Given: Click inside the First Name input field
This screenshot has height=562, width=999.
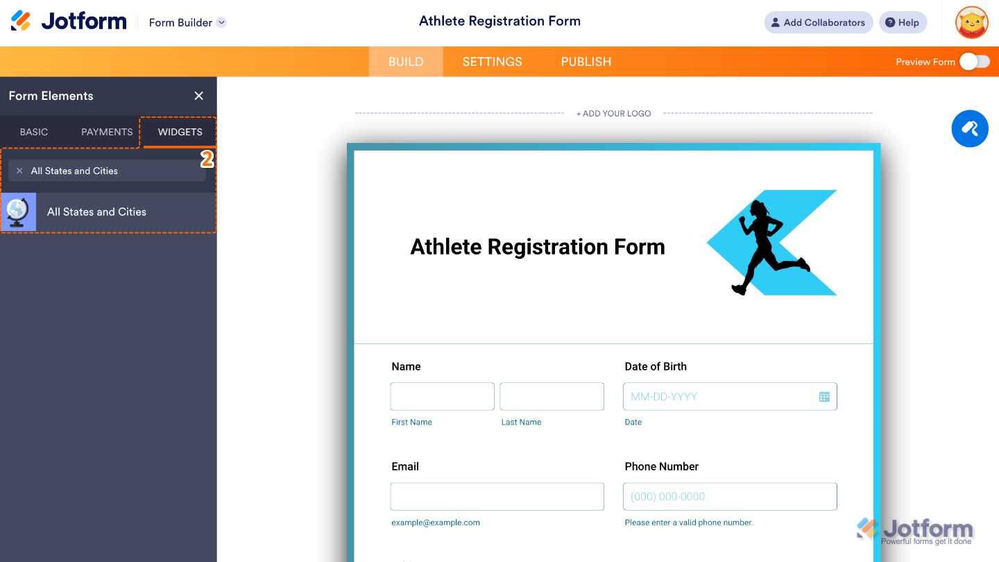Looking at the screenshot, I should [442, 396].
